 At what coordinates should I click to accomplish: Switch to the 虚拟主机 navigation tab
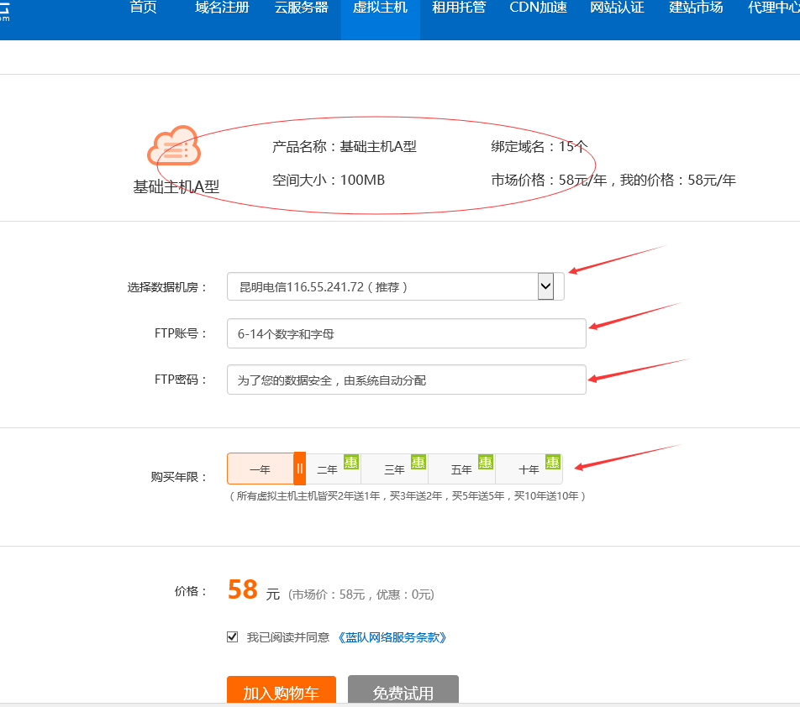point(380,8)
